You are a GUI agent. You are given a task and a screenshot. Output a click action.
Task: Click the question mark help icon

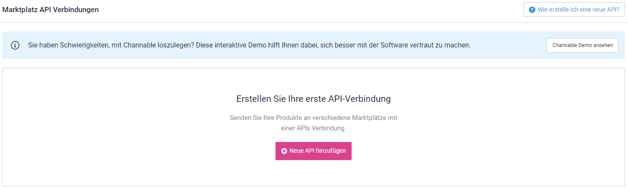(532, 9)
